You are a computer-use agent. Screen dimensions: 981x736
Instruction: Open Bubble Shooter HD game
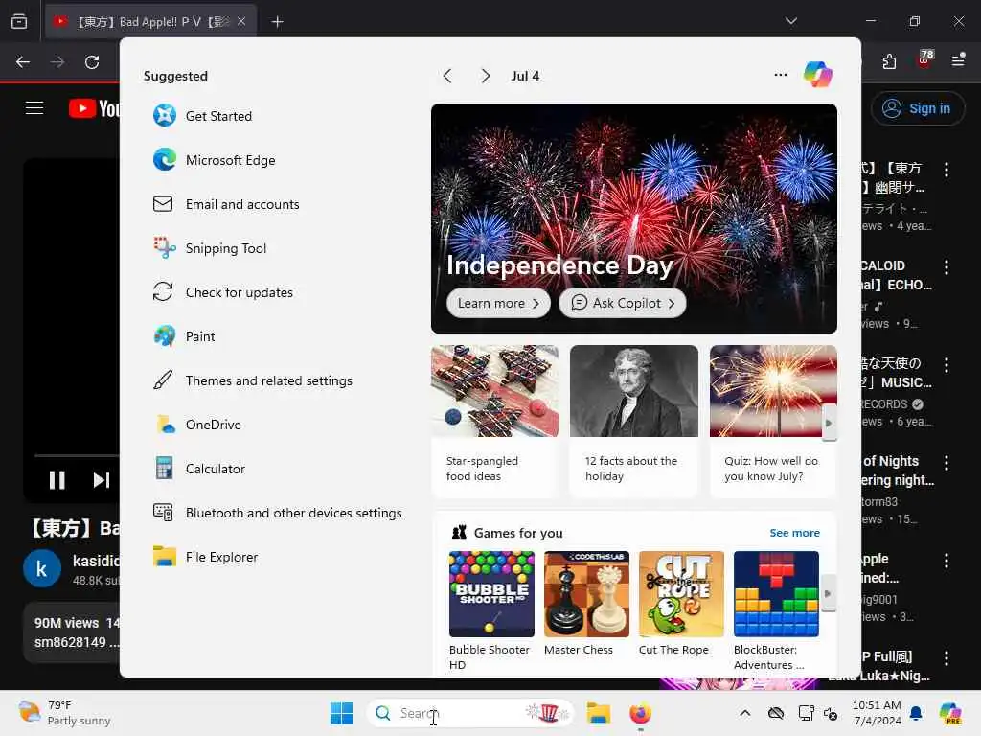[491, 610]
